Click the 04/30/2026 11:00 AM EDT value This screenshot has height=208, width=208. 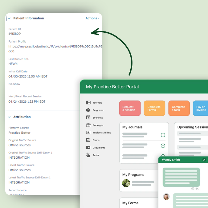coord(28,76)
